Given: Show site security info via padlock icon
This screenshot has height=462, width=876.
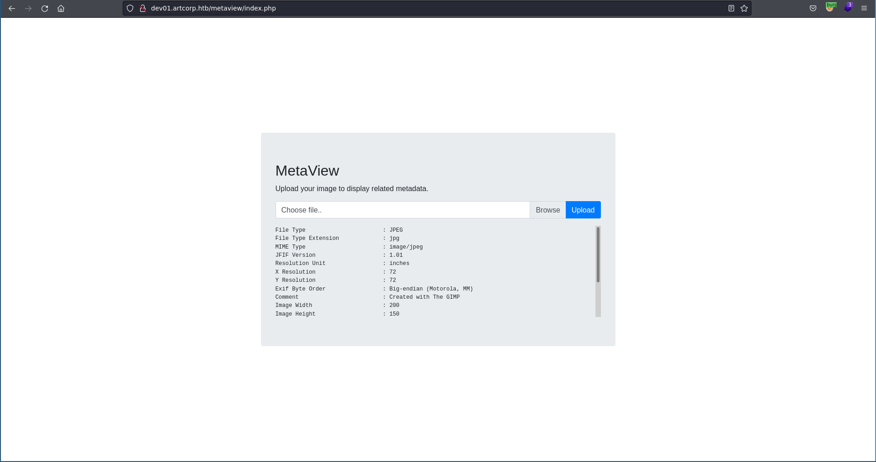Looking at the screenshot, I should coord(142,8).
